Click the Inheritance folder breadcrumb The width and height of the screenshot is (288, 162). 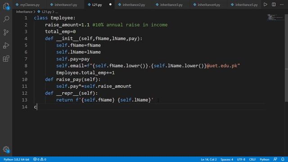click(24, 12)
